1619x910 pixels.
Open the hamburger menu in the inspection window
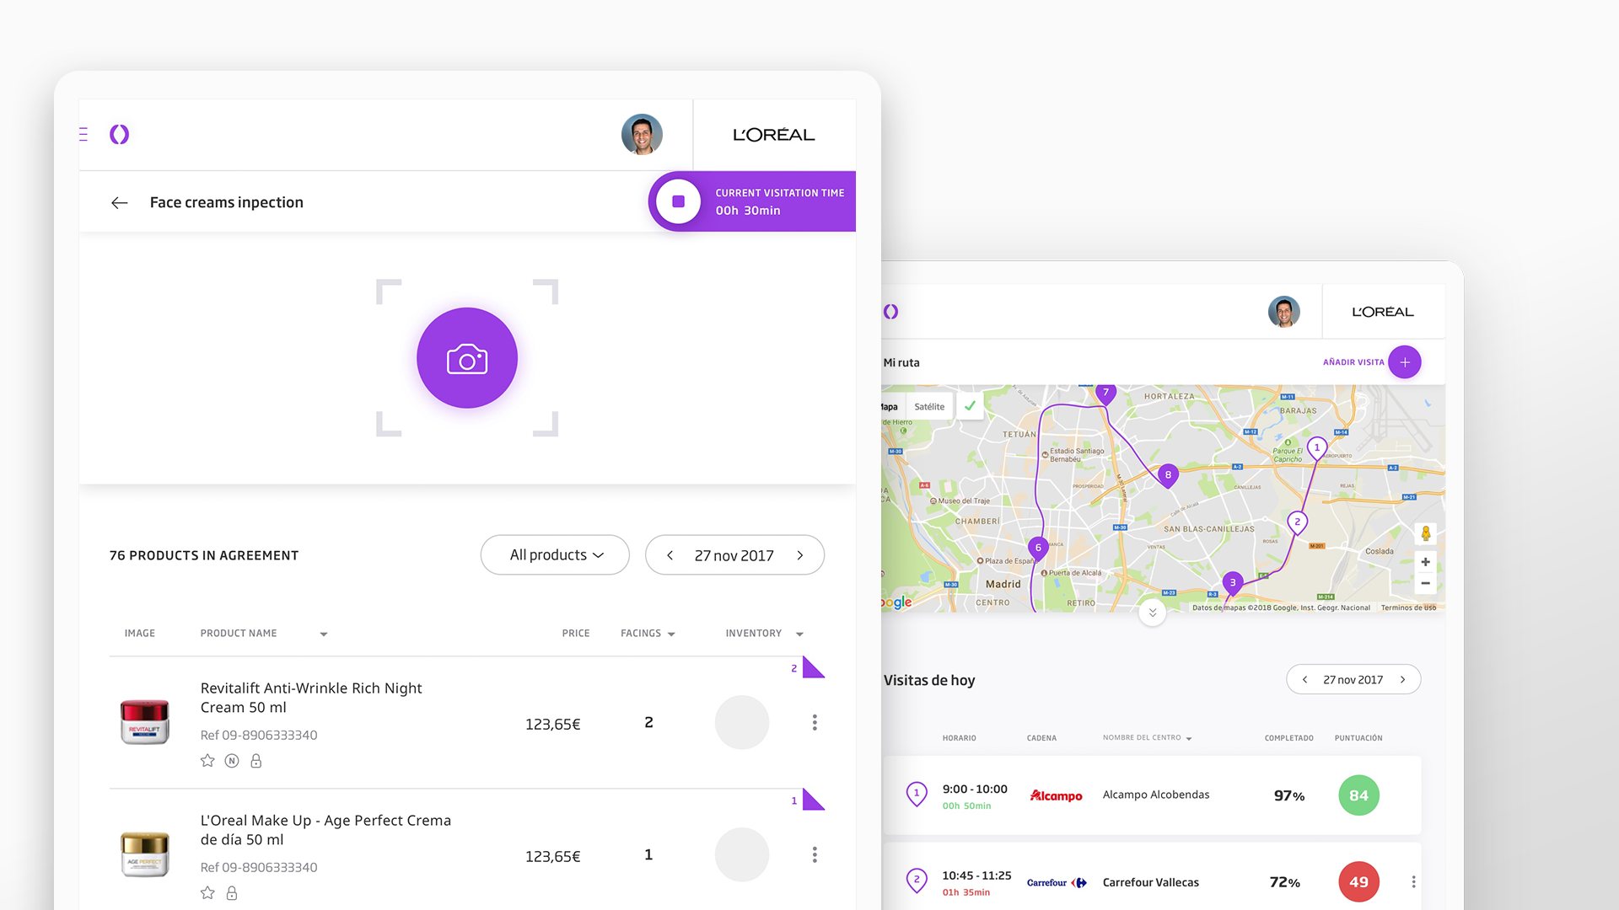[83, 134]
